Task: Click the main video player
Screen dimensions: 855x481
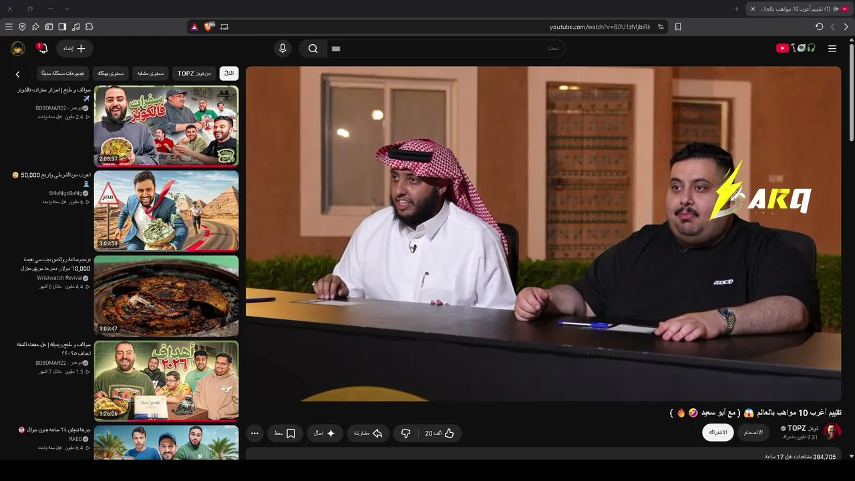Action: click(543, 233)
